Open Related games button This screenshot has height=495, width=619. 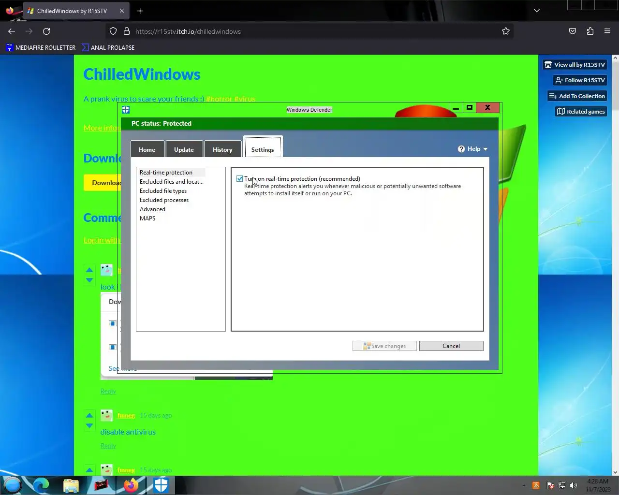coord(581,112)
